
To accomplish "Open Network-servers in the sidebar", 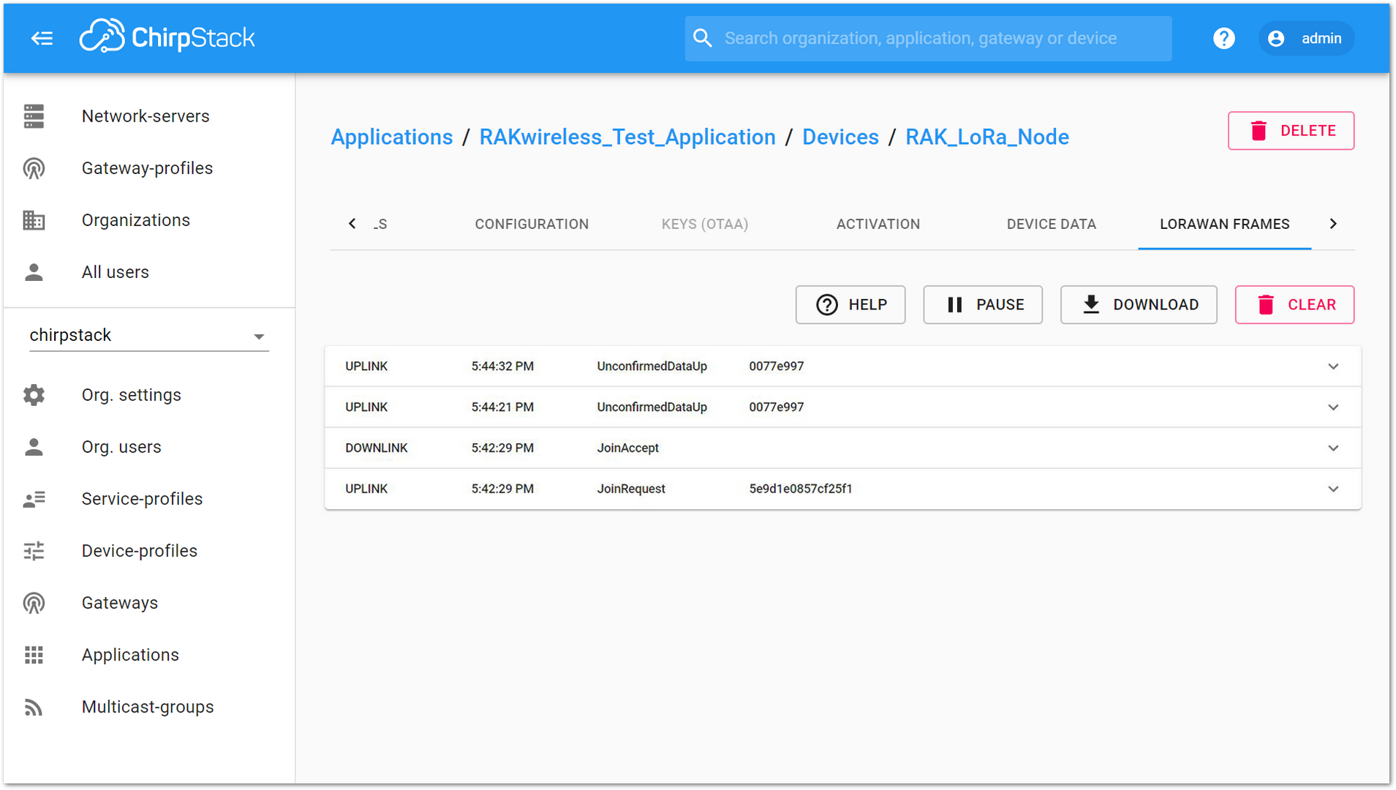I will point(146,116).
